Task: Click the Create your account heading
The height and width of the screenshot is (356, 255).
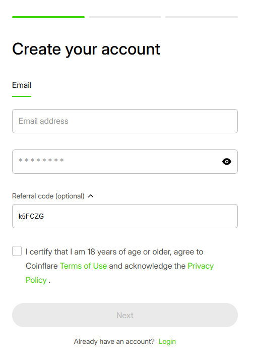Action: coord(86,49)
